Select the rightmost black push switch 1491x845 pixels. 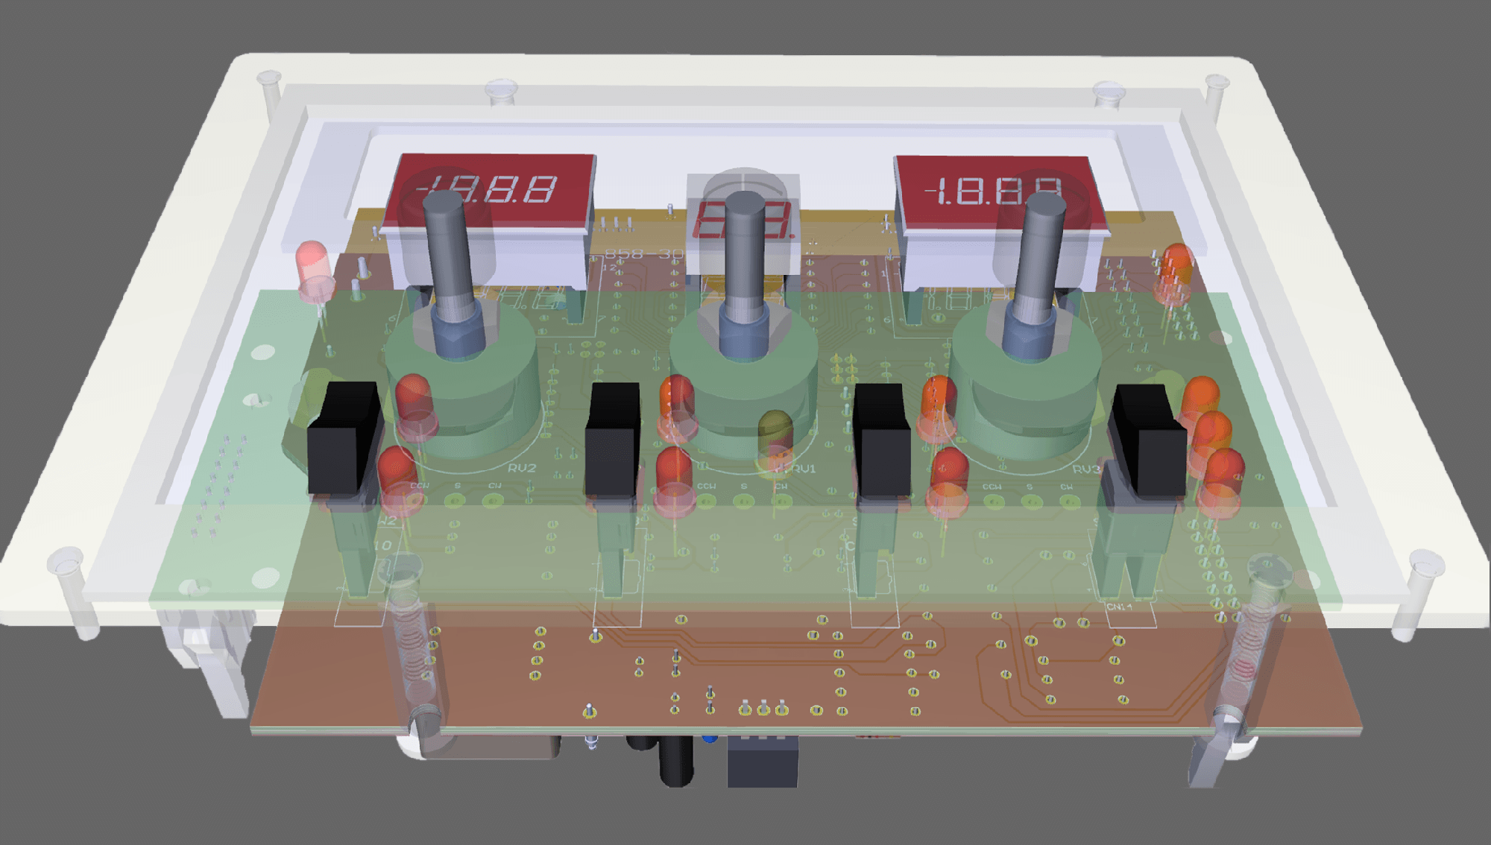(1147, 441)
